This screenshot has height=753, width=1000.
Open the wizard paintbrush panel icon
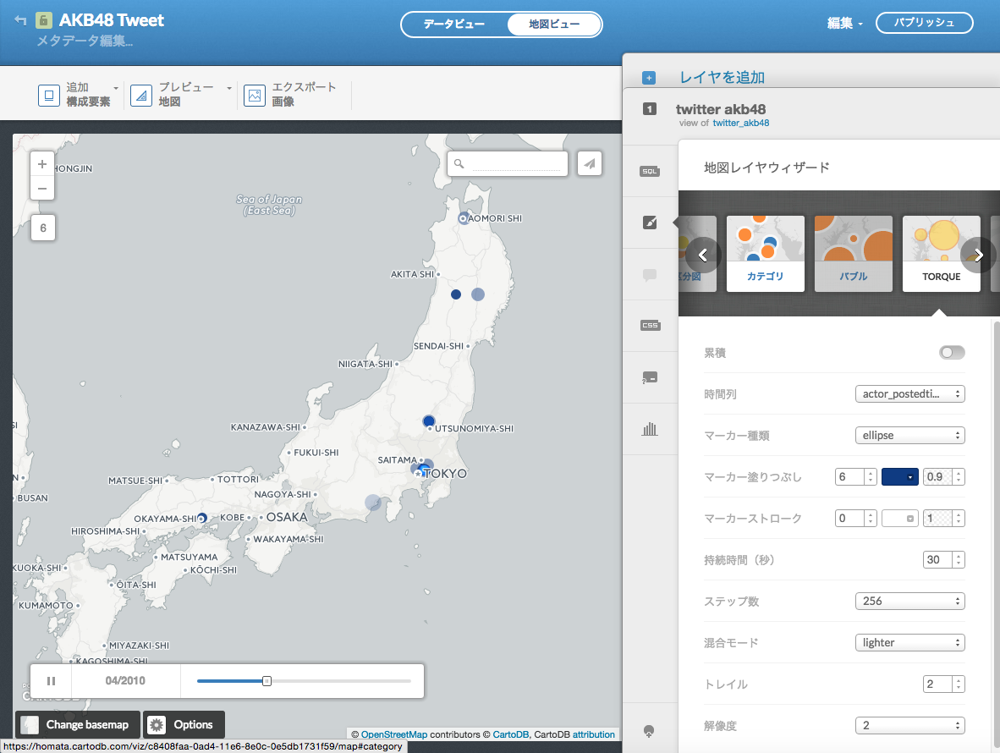point(650,223)
